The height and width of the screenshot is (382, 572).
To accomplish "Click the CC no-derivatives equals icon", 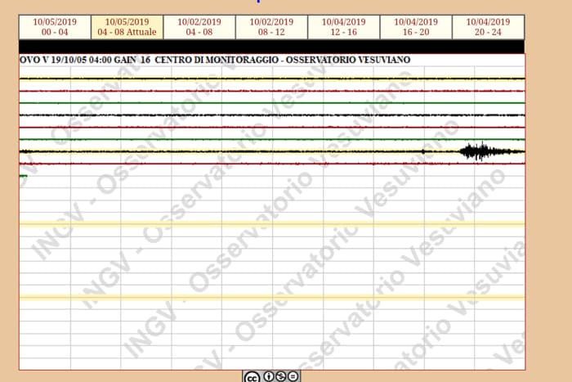I will point(293,376).
